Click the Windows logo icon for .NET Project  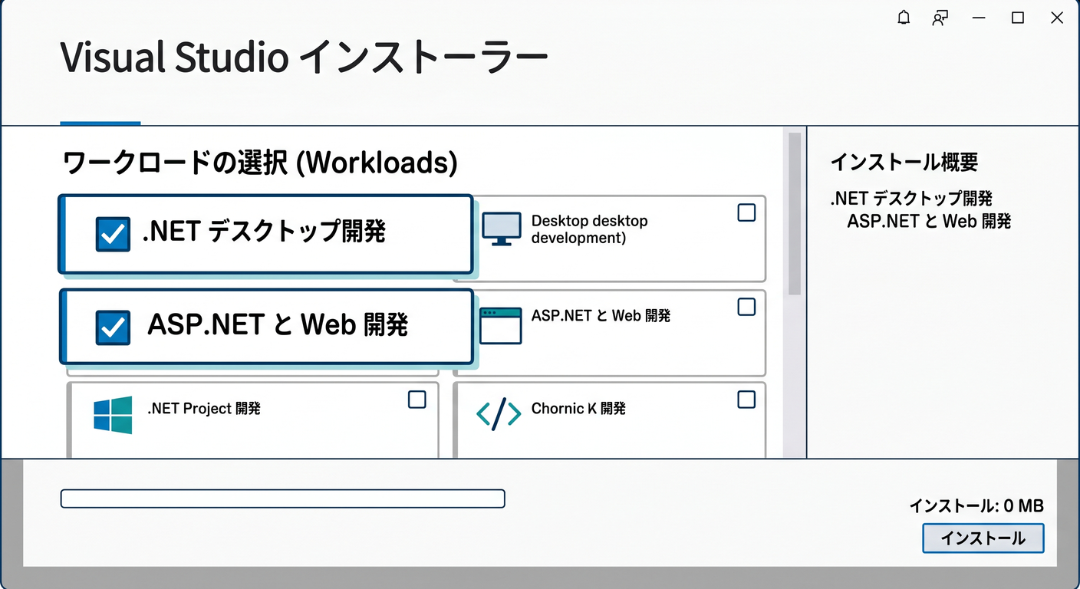113,415
